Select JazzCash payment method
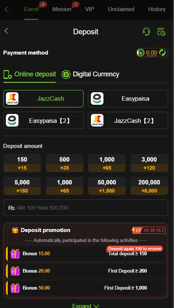 [x=43, y=98]
